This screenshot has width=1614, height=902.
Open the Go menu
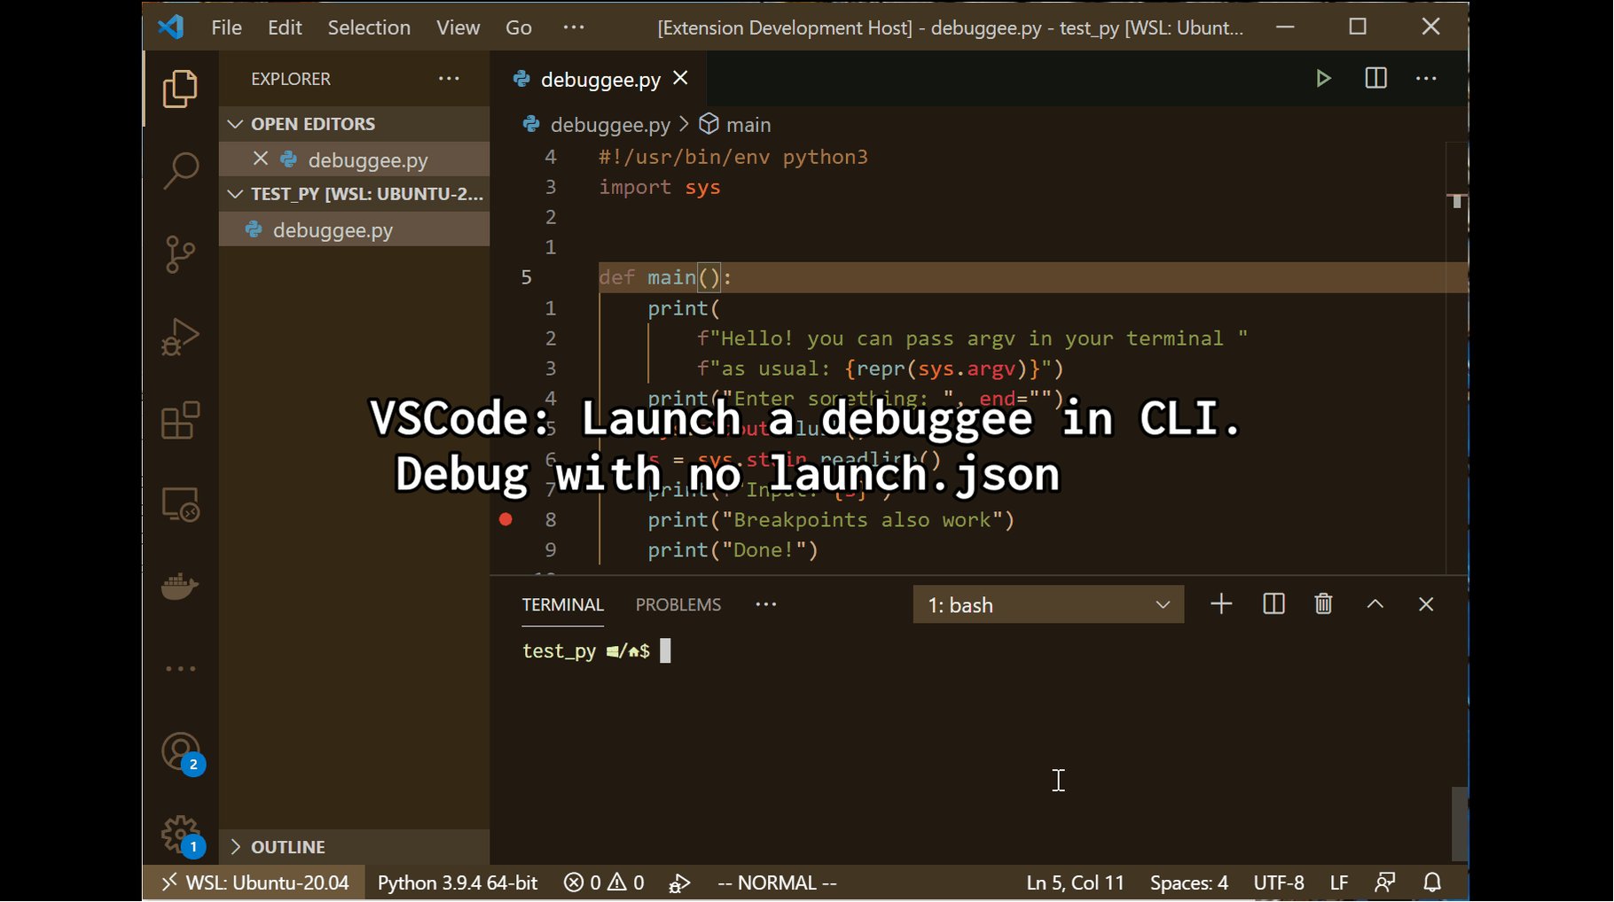(x=519, y=27)
